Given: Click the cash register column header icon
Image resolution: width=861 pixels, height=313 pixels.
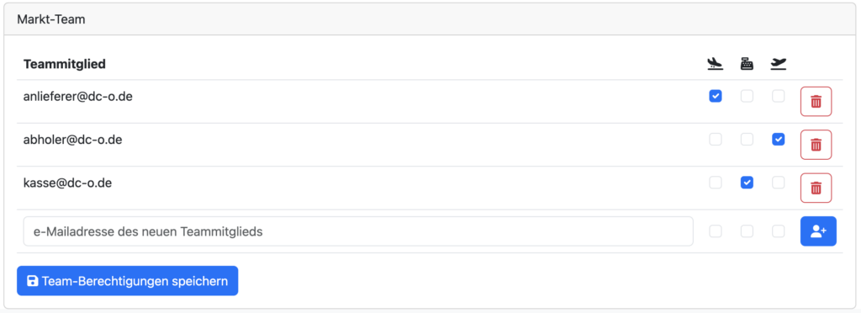Looking at the screenshot, I should tap(747, 64).
